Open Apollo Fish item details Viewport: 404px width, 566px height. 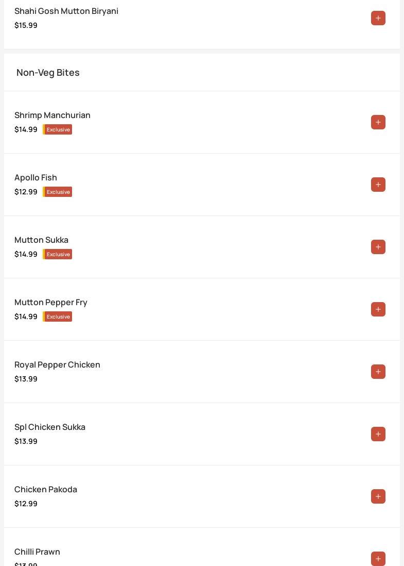(x=36, y=177)
